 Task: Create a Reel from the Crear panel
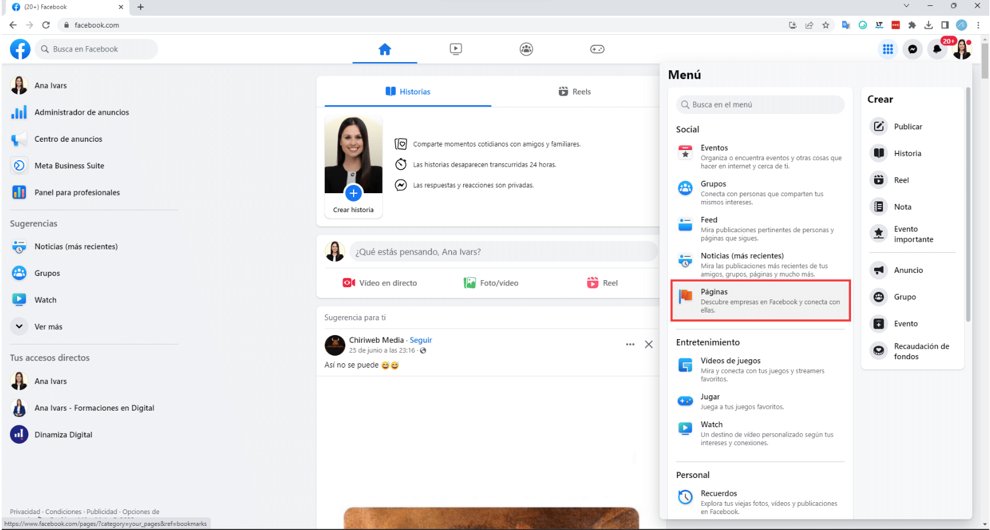[x=913, y=180]
